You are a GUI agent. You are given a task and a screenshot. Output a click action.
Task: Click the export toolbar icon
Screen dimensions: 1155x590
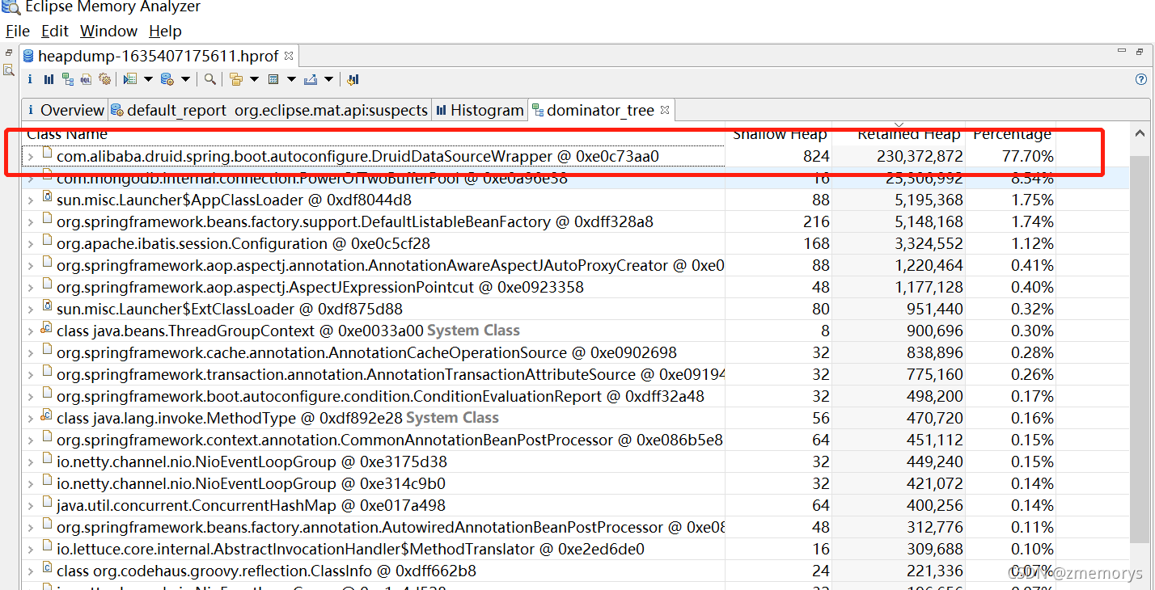point(311,79)
